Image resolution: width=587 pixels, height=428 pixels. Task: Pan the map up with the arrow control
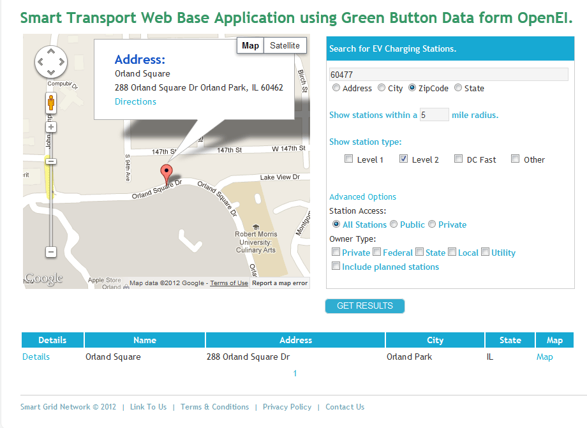coord(51,51)
